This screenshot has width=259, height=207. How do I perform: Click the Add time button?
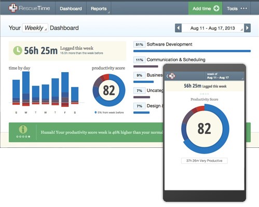pos(206,8)
